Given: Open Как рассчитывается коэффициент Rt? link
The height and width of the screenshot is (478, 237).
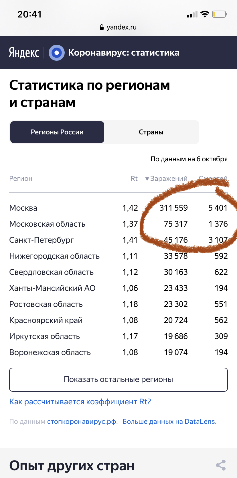Looking at the screenshot, I should (x=80, y=401).
